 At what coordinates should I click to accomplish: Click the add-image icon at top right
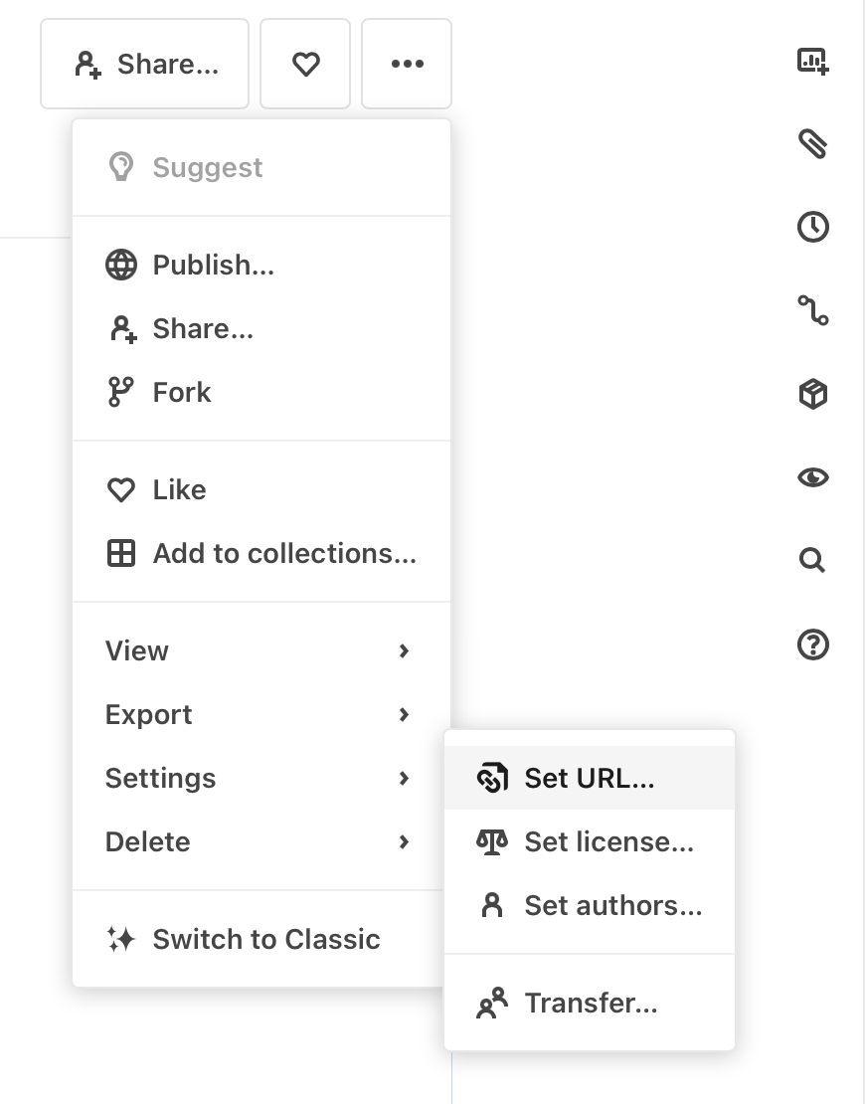tap(812, 61)
